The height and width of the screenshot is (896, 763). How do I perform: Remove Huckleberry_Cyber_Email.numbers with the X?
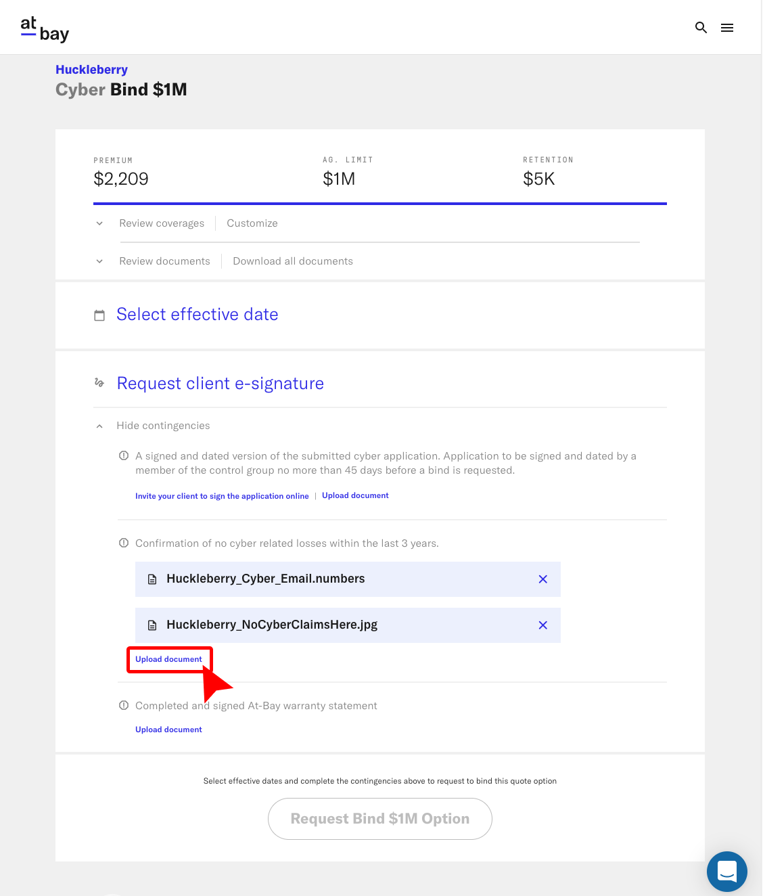pyautogui.click(x=542, y=579)
